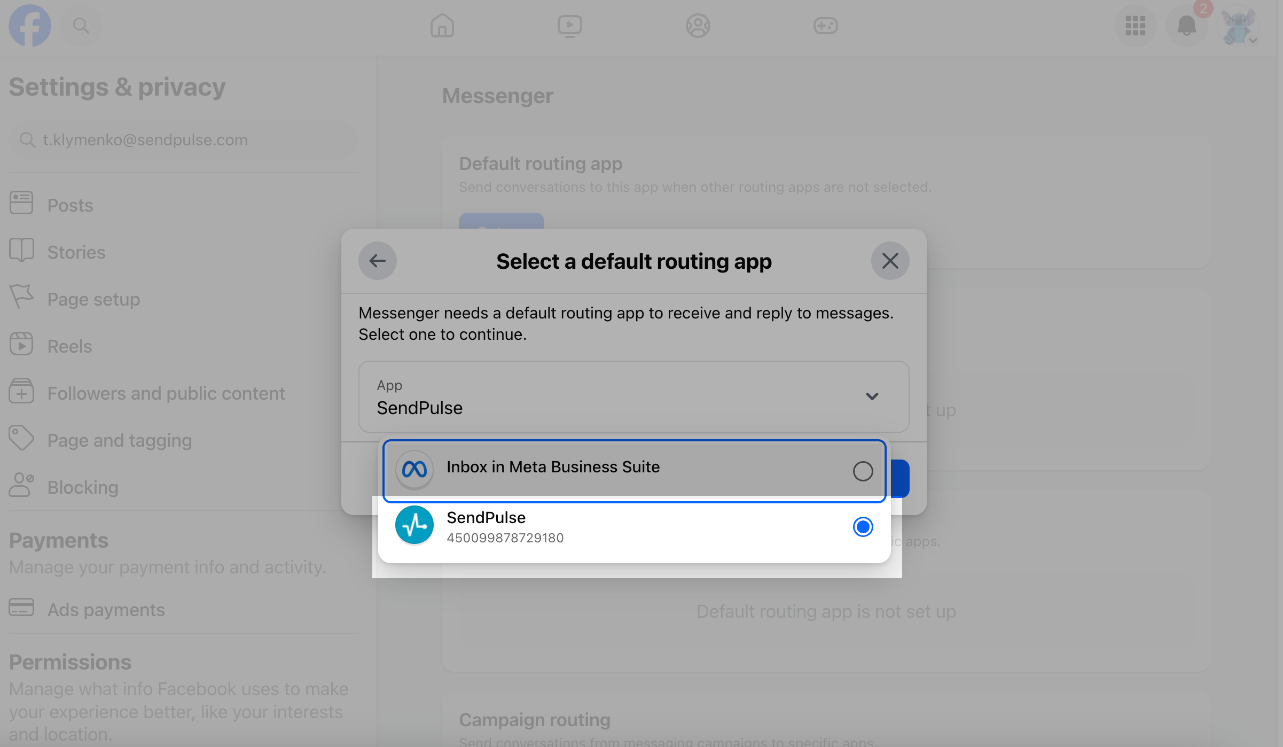Click the Facebook logo icon
The image size is (1283, 747).
click(30, 25)
